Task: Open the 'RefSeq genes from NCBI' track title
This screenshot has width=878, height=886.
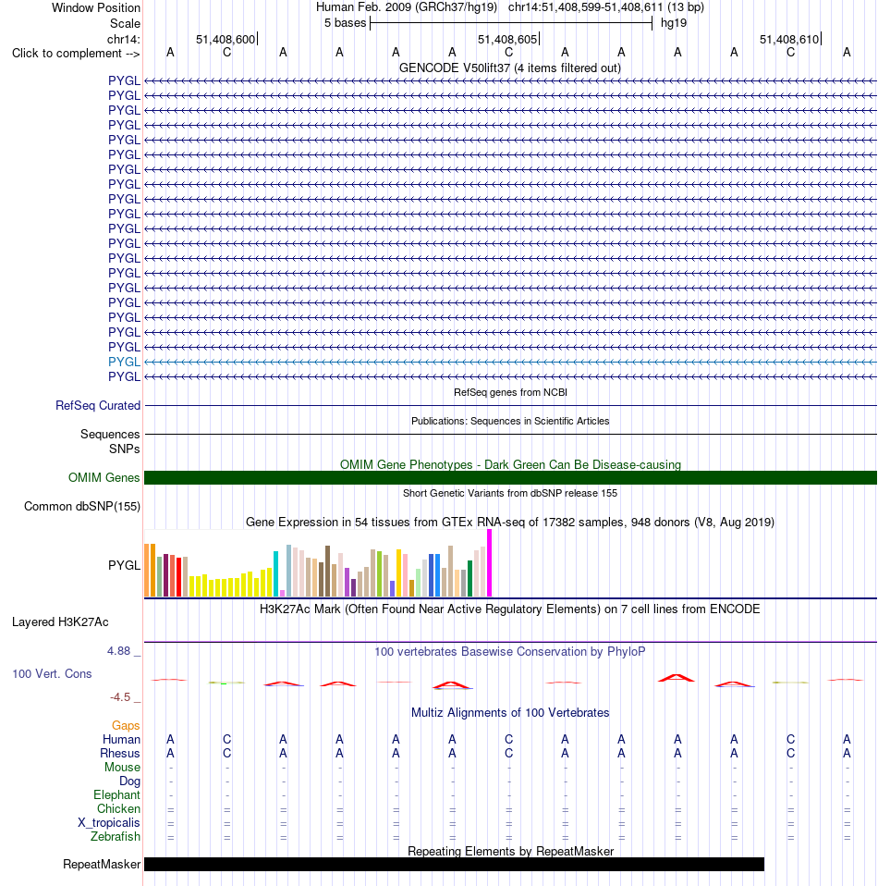Action: [510, 392]
